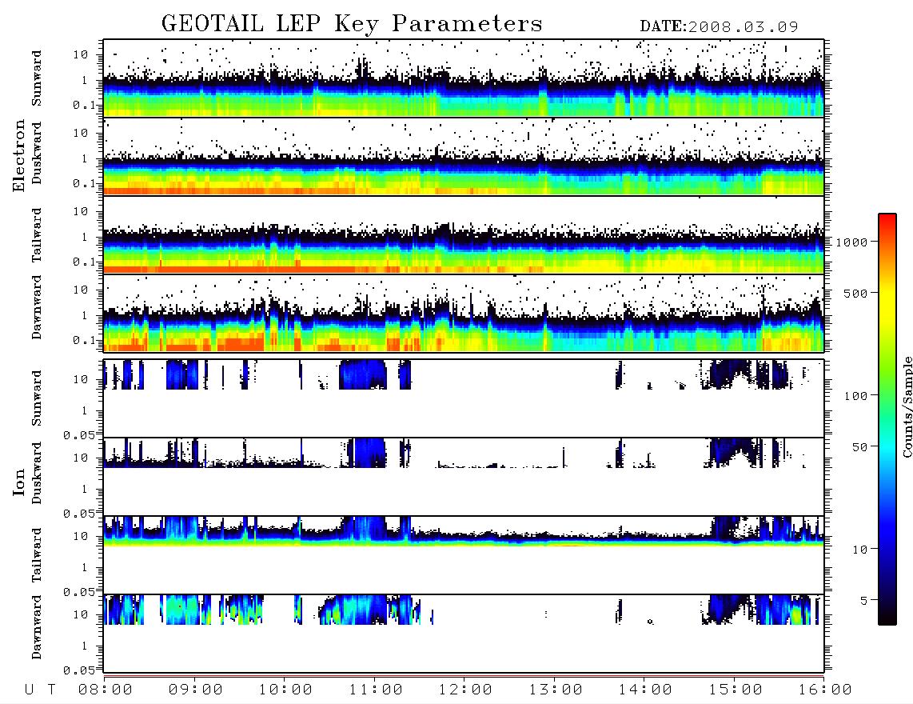Click inside the Electron Tailward spectrogram panel
This screenshot has height=704, width=913.
[x=464, y=235]
